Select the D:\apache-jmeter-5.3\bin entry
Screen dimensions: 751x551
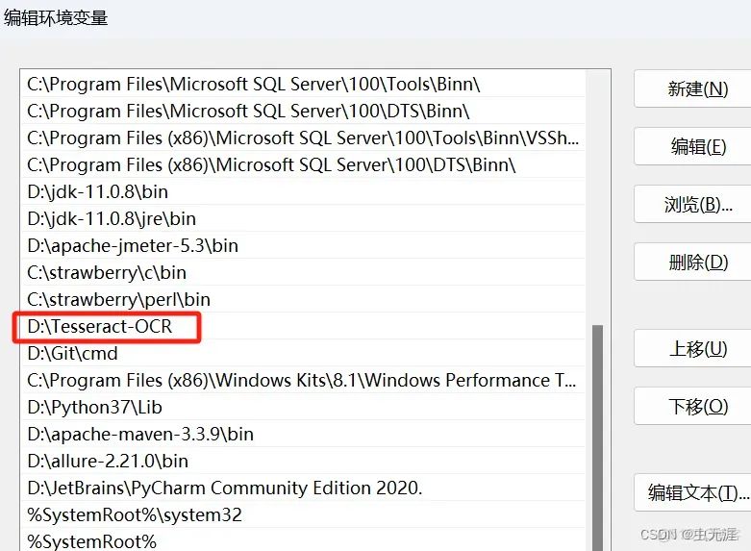click(303, 245)
